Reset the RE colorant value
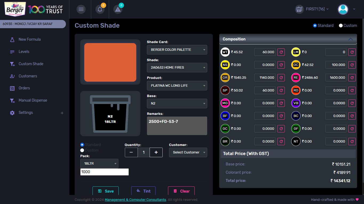364x204 pixels. [x=352, y=78]
